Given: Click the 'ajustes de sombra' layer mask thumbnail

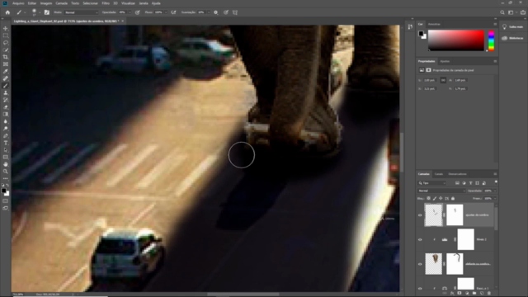Looking at the screenshot, I should pyautogui.click(x=455, y=215).
